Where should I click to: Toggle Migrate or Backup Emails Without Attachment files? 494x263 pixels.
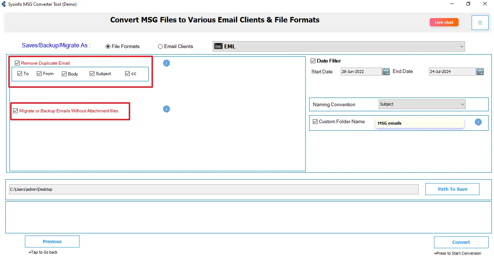(x=15, y=111)
